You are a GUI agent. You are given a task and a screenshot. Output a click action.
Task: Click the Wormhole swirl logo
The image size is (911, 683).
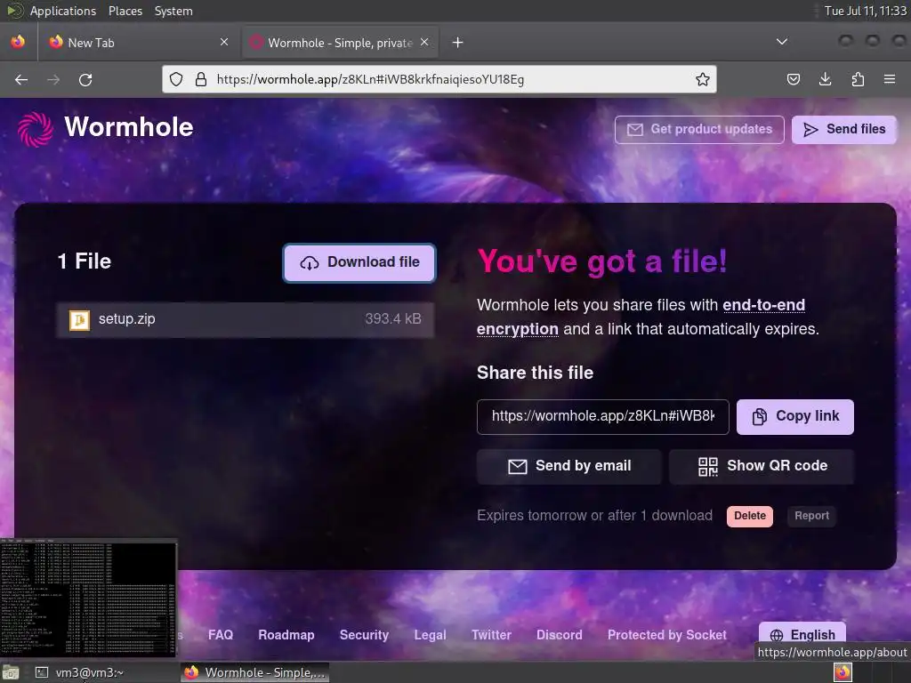(x=35, y=129)
